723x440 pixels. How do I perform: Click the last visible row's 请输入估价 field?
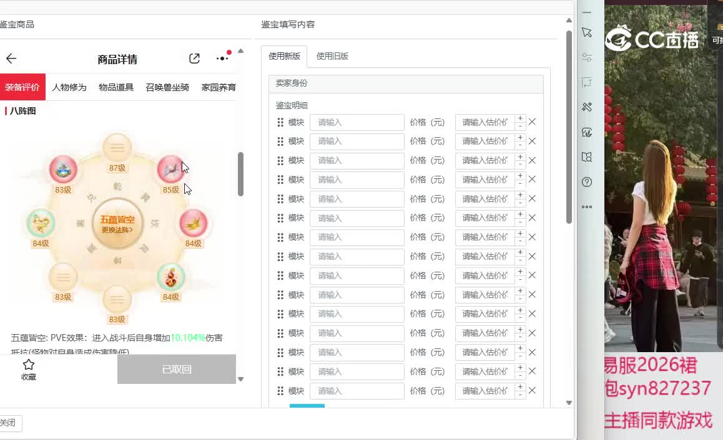point(484,391)
